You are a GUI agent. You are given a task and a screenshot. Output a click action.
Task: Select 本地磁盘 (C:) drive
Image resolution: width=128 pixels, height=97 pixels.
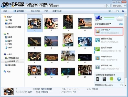[12, 58]
